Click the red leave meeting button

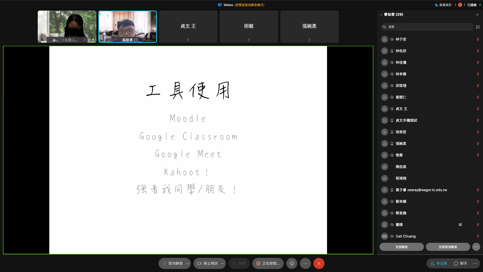tap(319, 263)
